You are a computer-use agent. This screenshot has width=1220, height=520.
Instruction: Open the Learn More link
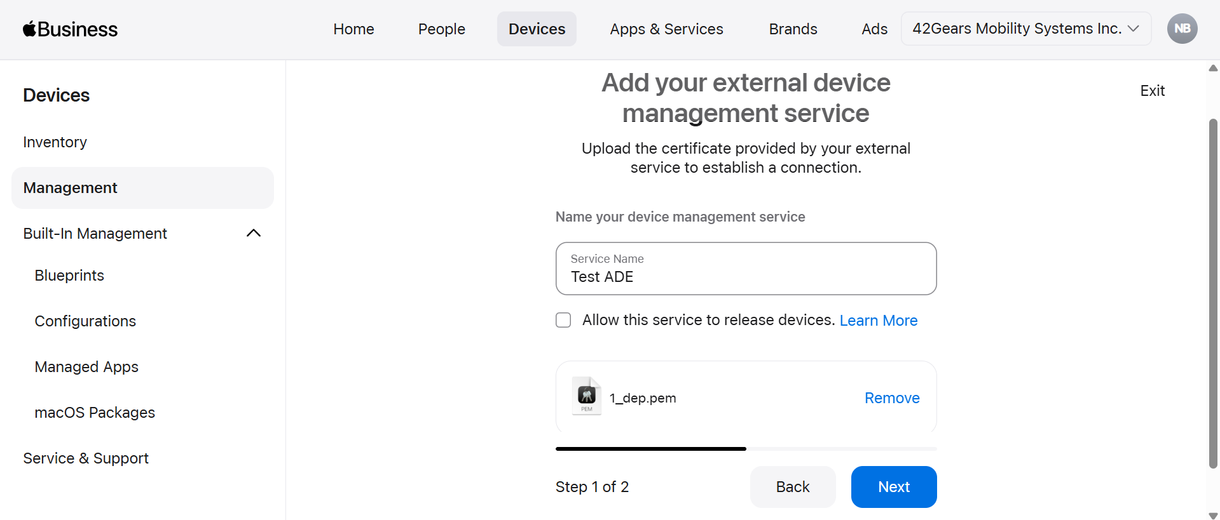(x=878, y=321)
